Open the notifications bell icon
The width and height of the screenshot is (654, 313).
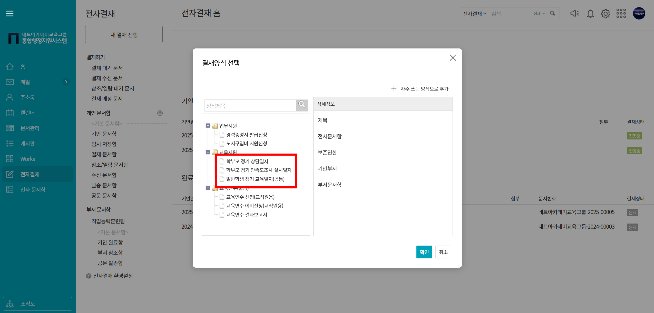pos(590,14)
